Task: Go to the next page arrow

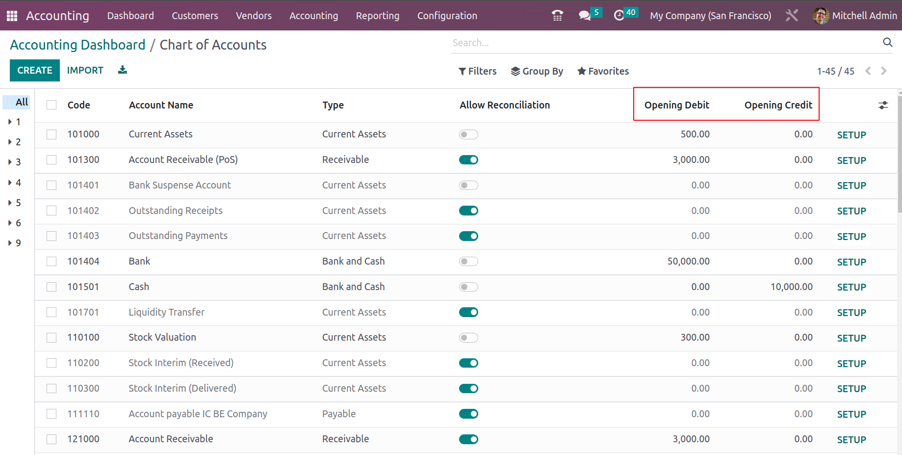Action: (x=884, y=71)
